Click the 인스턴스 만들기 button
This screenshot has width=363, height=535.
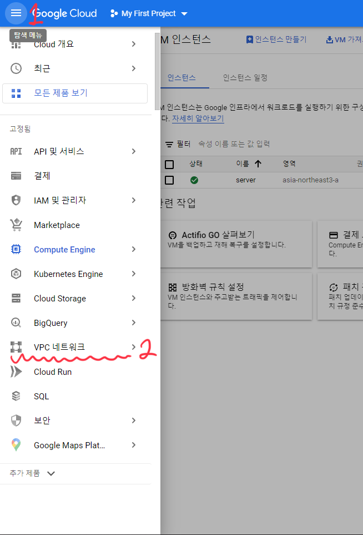point(276,39)
